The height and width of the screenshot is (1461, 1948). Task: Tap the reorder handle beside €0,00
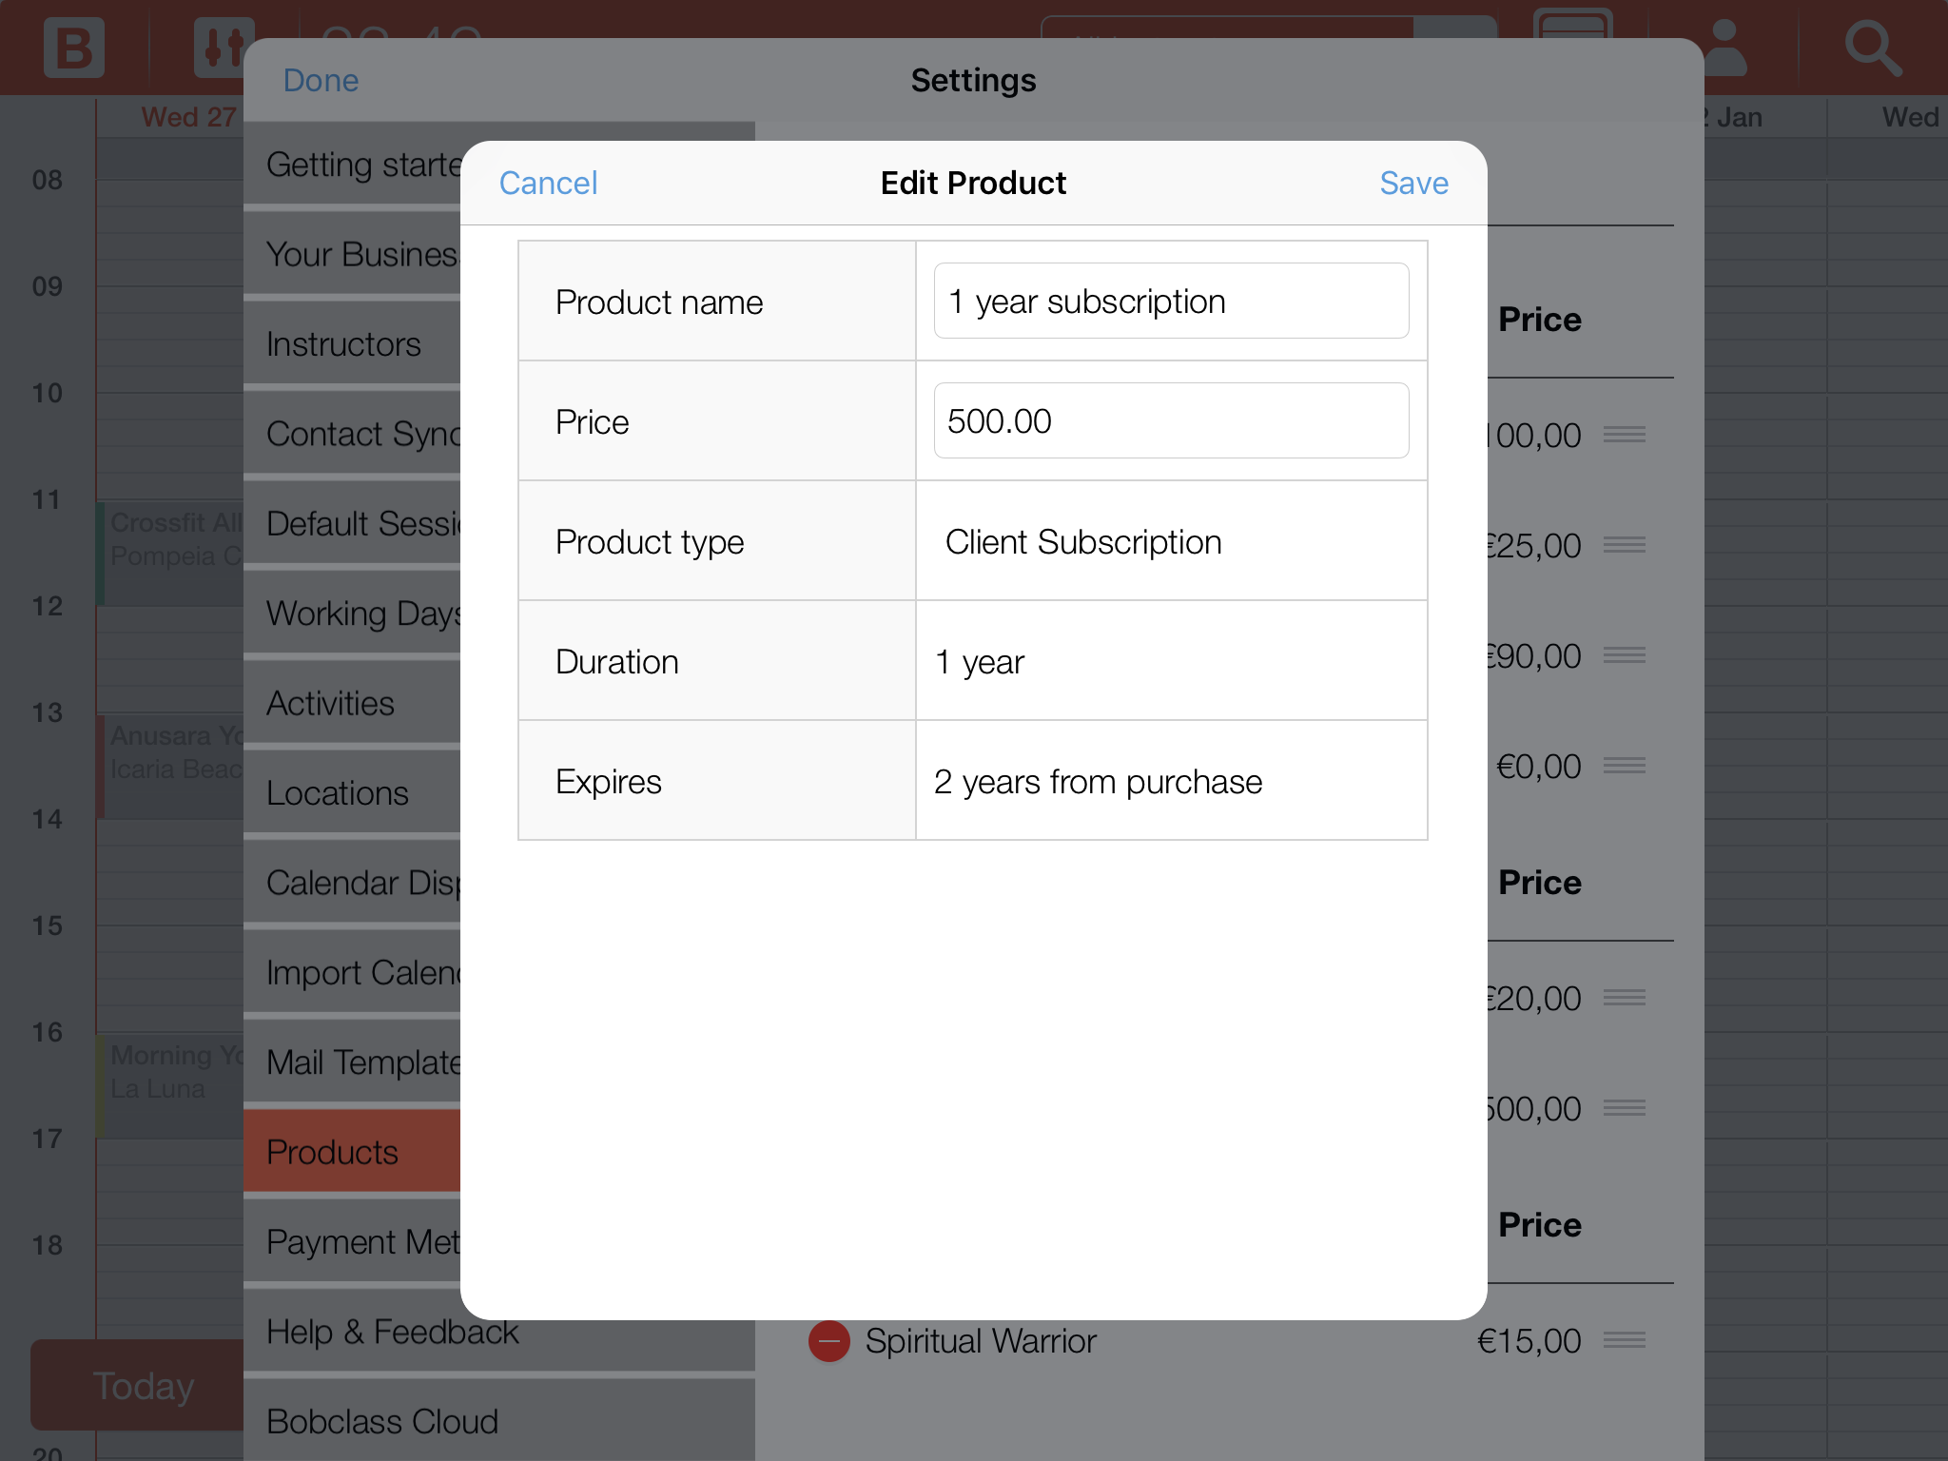pos(1624,766)
